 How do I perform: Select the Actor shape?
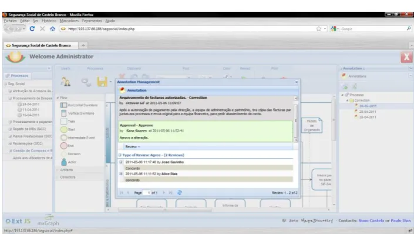coord(68,162)
